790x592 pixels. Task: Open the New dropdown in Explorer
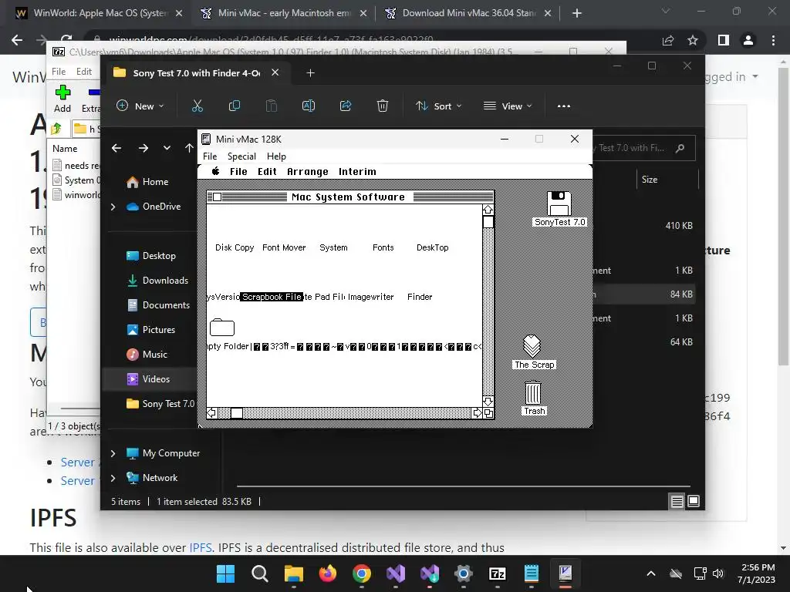pyautogui.click(x=140, y=106)
